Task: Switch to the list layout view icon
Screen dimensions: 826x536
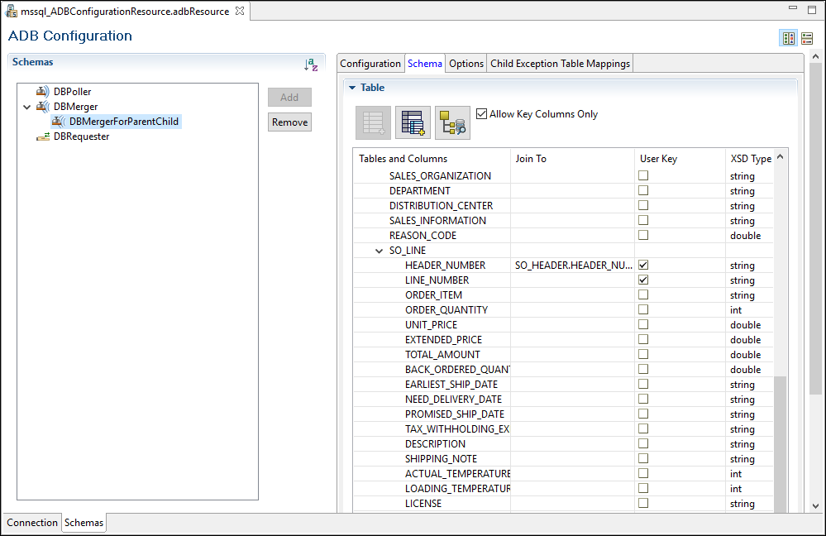Action: (807, 38)
